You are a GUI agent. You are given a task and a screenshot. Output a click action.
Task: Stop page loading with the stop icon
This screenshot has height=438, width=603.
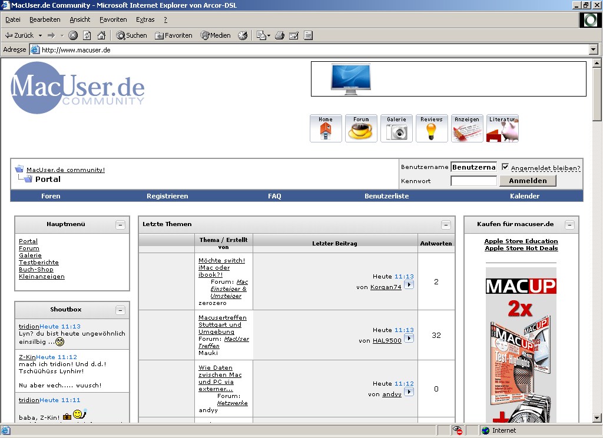(x=73, y=35)
